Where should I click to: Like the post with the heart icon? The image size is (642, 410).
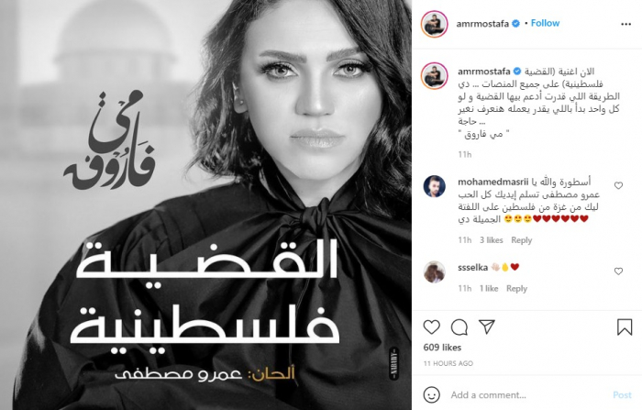point(432,327)
